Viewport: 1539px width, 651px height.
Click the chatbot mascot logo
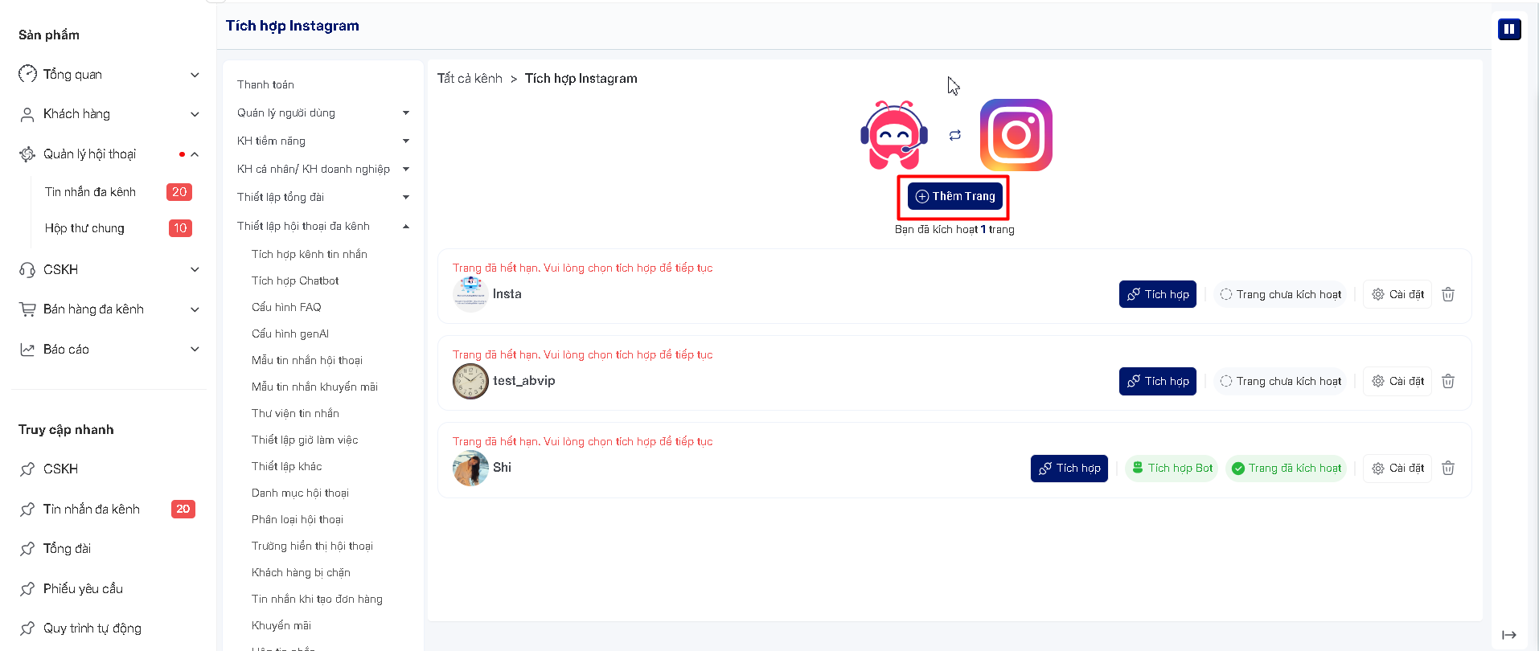(894, 135)
